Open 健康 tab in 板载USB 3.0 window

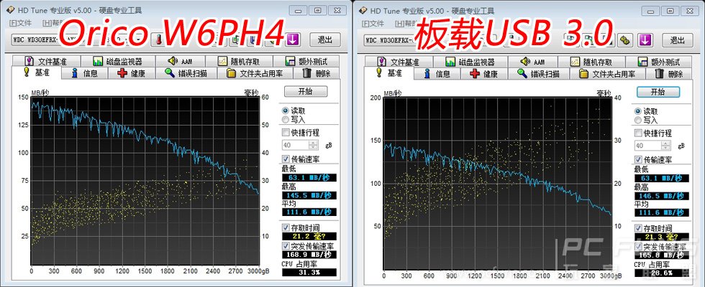pyautogui.click(x=483, y=73)
